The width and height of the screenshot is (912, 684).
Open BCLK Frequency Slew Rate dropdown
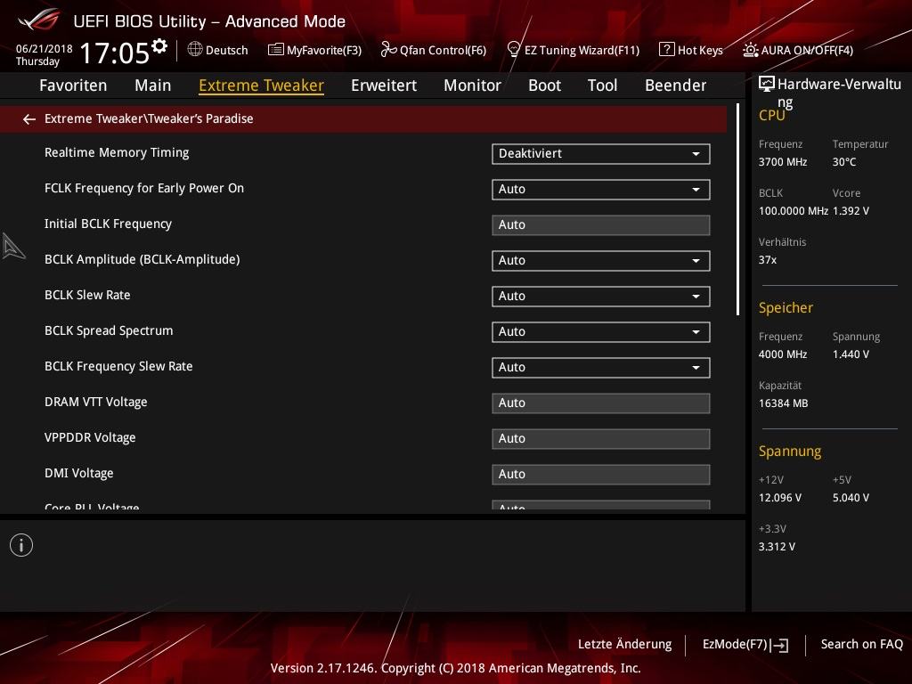601,368
